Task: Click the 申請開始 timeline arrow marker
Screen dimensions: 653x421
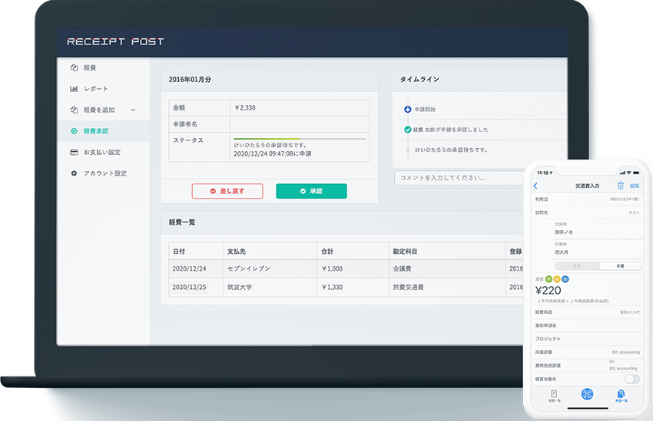Action: 407,110
